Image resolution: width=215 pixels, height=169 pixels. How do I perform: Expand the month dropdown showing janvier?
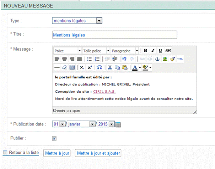(x=81, y=124)
